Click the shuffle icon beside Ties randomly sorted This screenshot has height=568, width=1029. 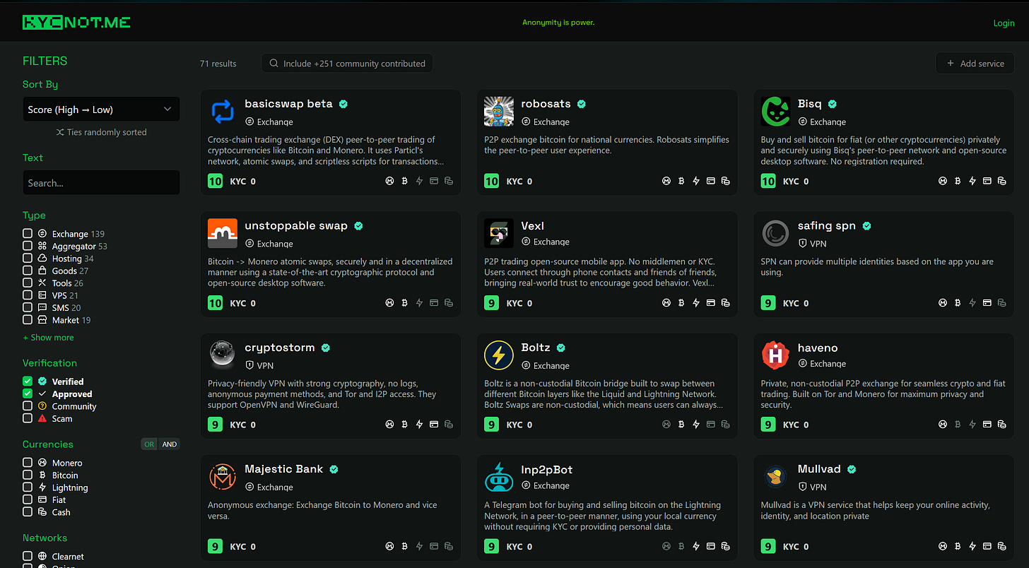point(60,132)
